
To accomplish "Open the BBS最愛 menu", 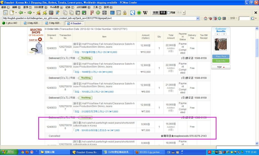I will (x=40, y=7).
